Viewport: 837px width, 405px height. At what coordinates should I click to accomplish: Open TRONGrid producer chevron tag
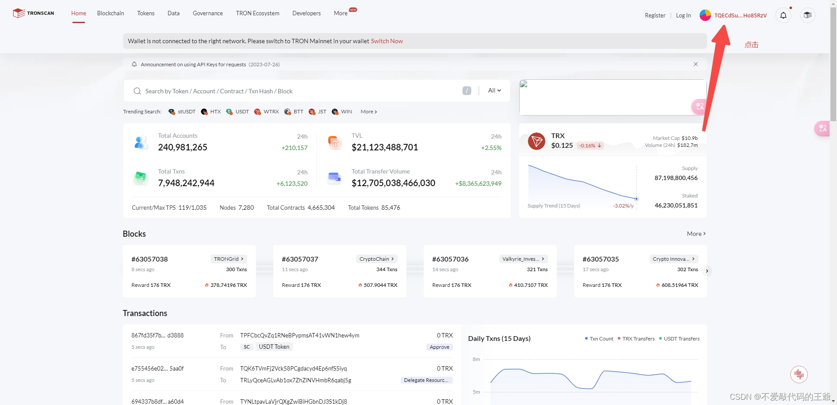[229, 259]
